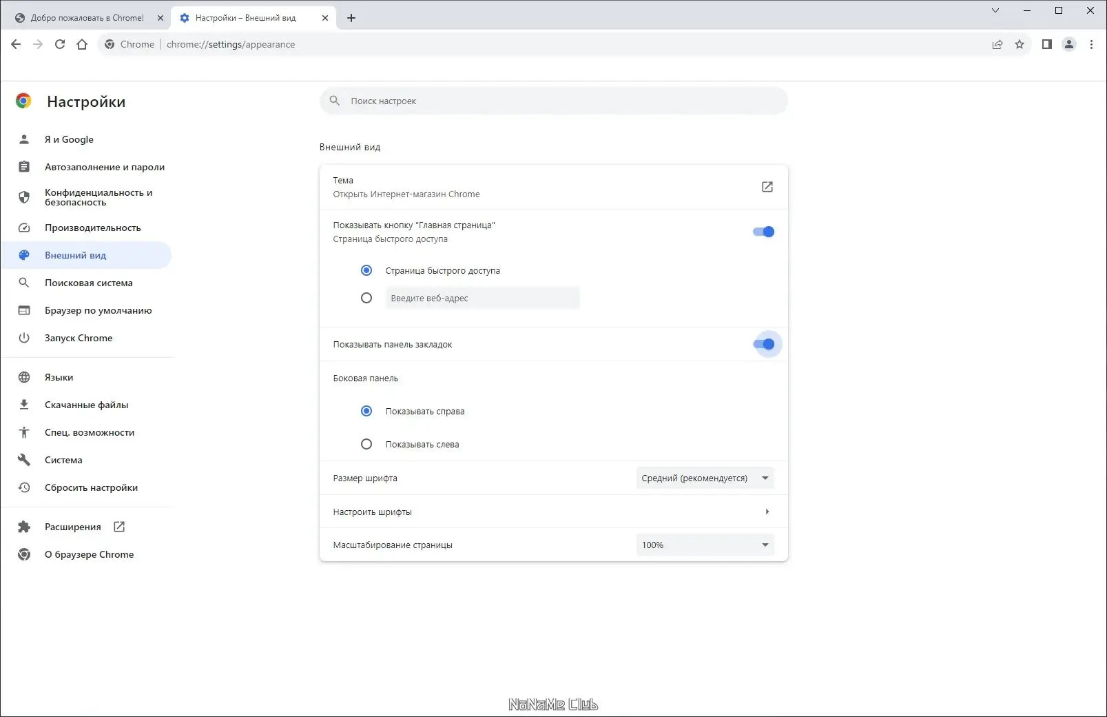Click the Тема row to open themes
The image size is (1107, 717).
[x=553, y=187]
